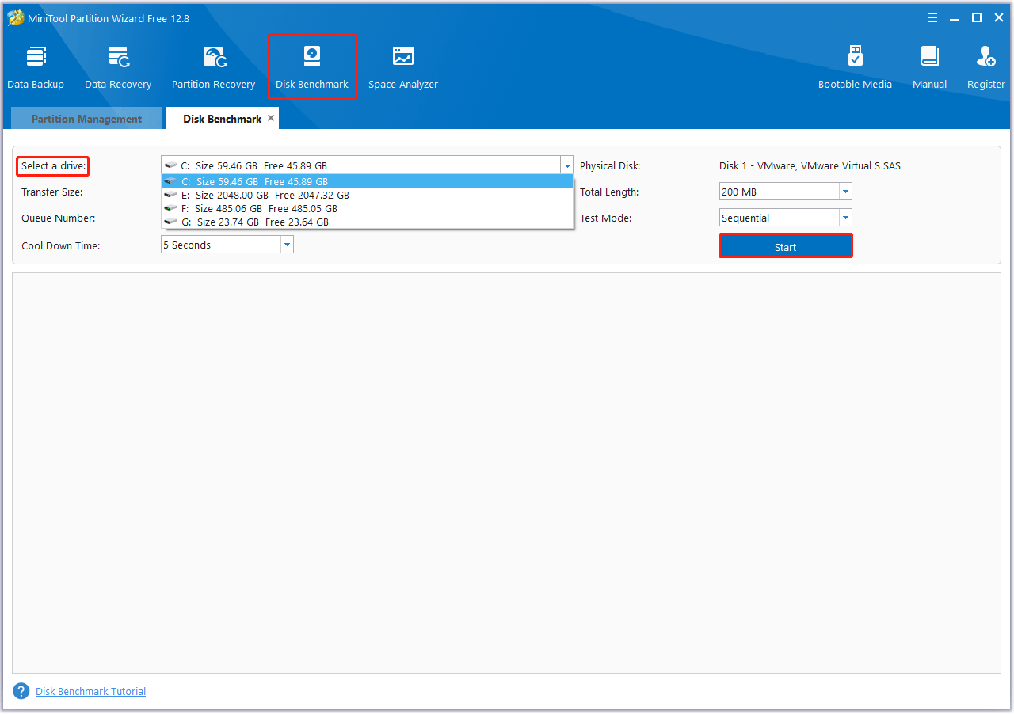1014x714 pixels.
Task: Open the Cool Down Time dropdown
Action: (286, 244)
